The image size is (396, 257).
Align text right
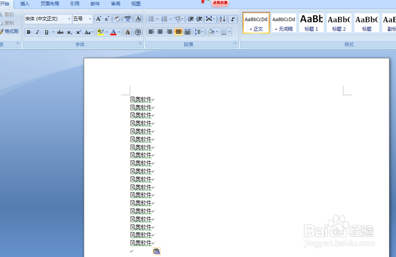(169, 32)
